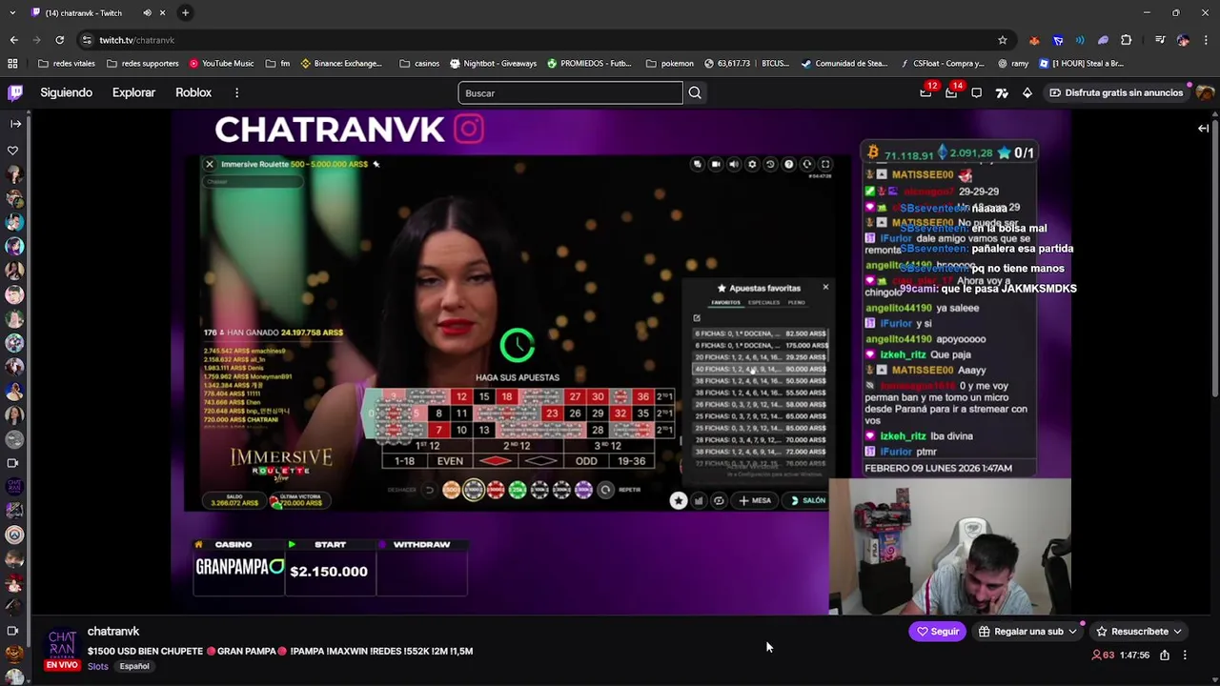The width and height of the screenshot is (1220, 686).
Task: Open the Chrome three-dot menu
Action: coord(1206,40)
